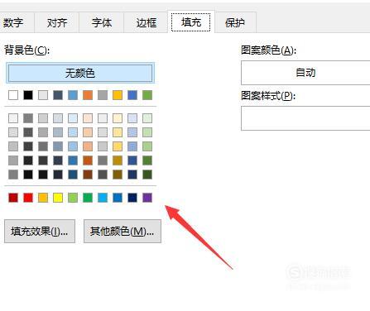Select the darkest brown shade in the orange column
This screenshot has width=370, height=311.
click(x=88, y=175)
